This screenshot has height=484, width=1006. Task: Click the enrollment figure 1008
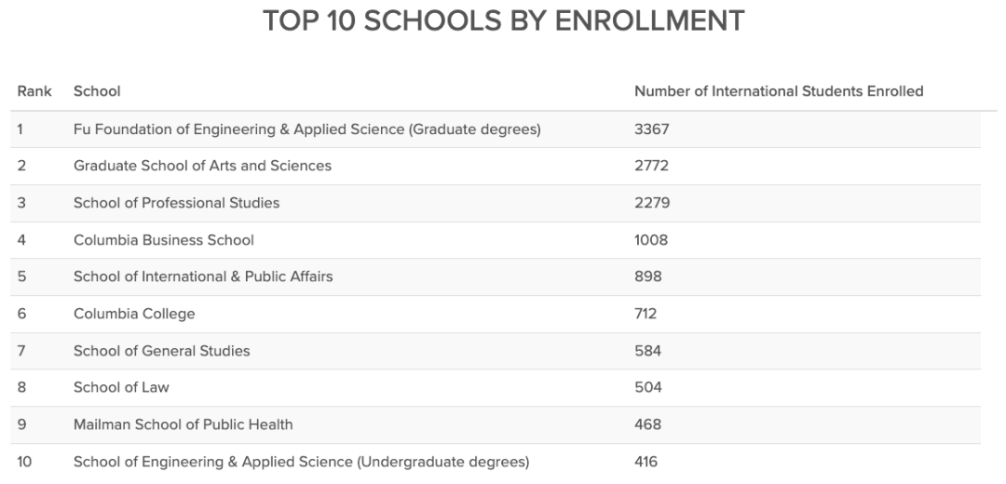click(651, 240)
